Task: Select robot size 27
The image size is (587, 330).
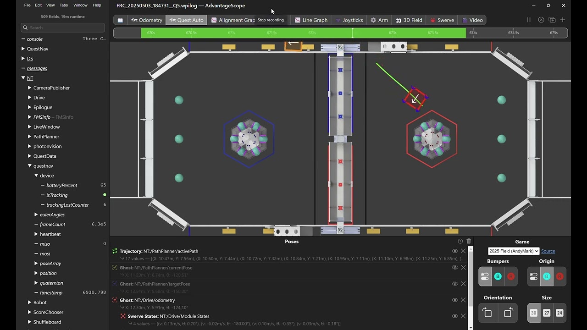Action: coord(547,313)
